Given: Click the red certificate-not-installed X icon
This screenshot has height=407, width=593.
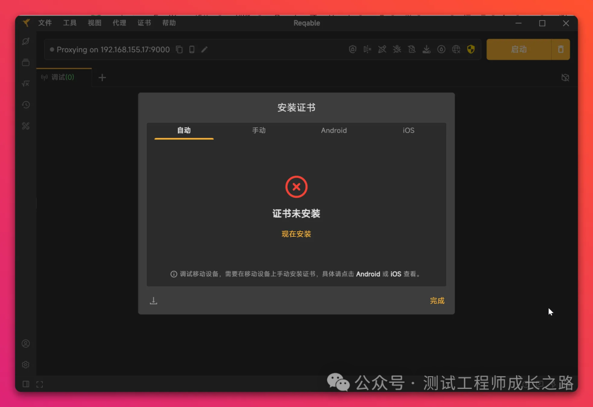Looking at the screenshot, I should click(x=296, y=187).
